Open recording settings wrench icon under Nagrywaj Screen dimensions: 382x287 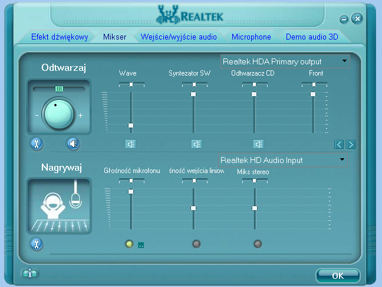(x=37, y=244)
